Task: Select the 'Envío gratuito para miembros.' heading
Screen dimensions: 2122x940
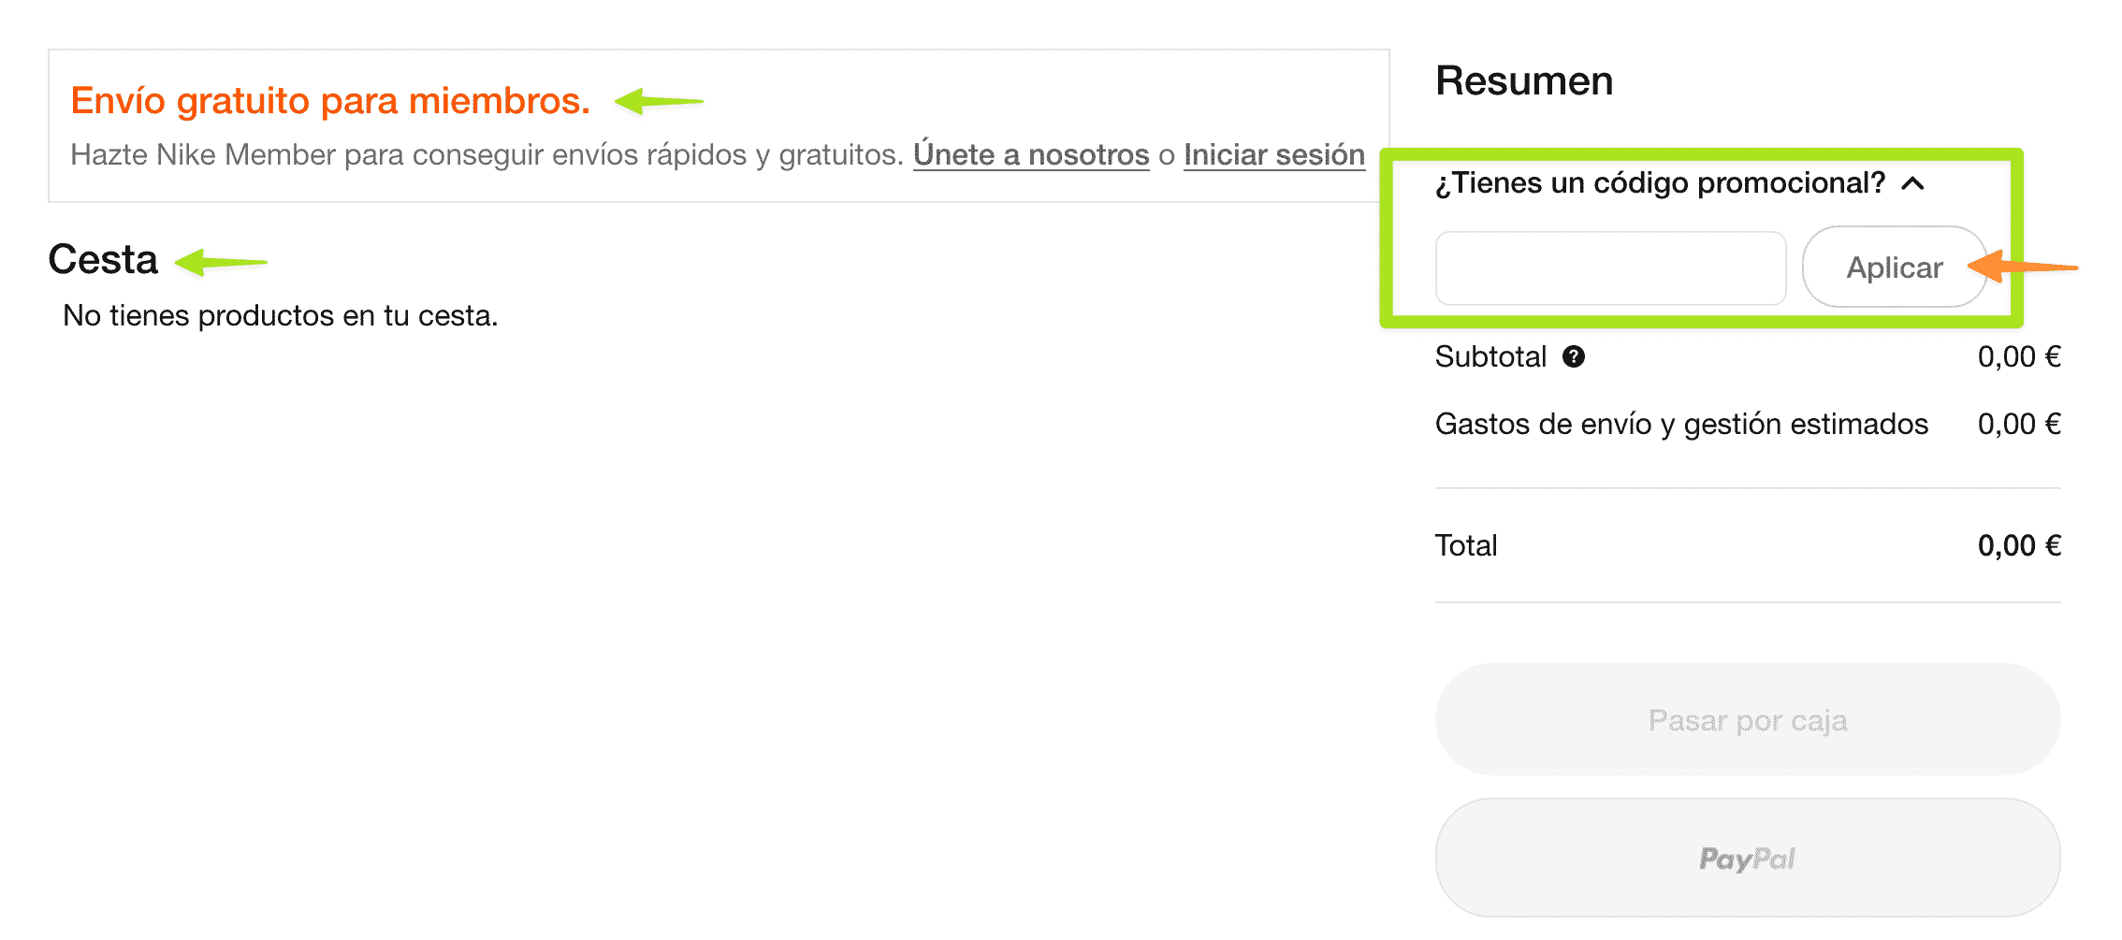Action: pyautogui.click(x=330, y=101)
